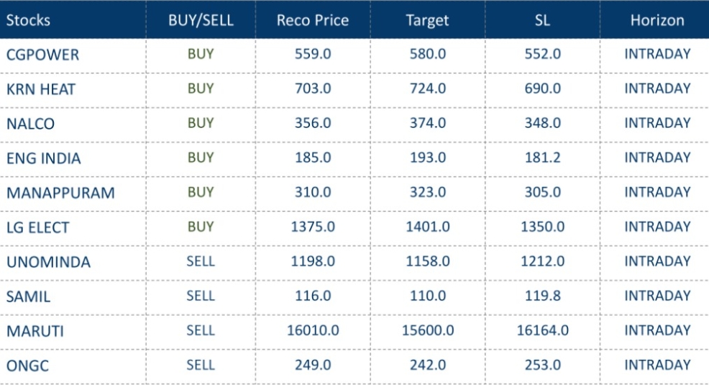
Task: Click the MARUTI target price 15600.0
Action: pos(427,330)
